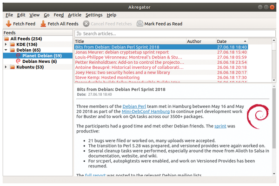Select 'Jonas Meurer: debian cryptsetup sprint report'

[x=161, y=52]
